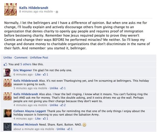Unlike the main post
The image size is (157, 132).
click(8, 57)
